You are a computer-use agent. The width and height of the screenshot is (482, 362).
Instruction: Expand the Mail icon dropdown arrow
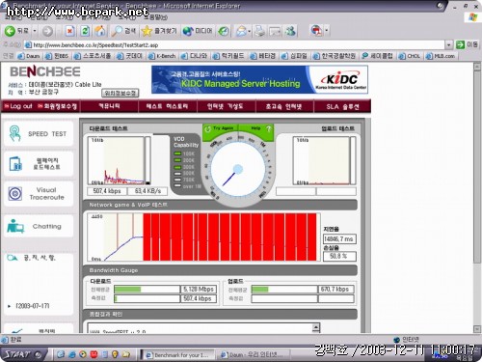[x=250, y=31]
